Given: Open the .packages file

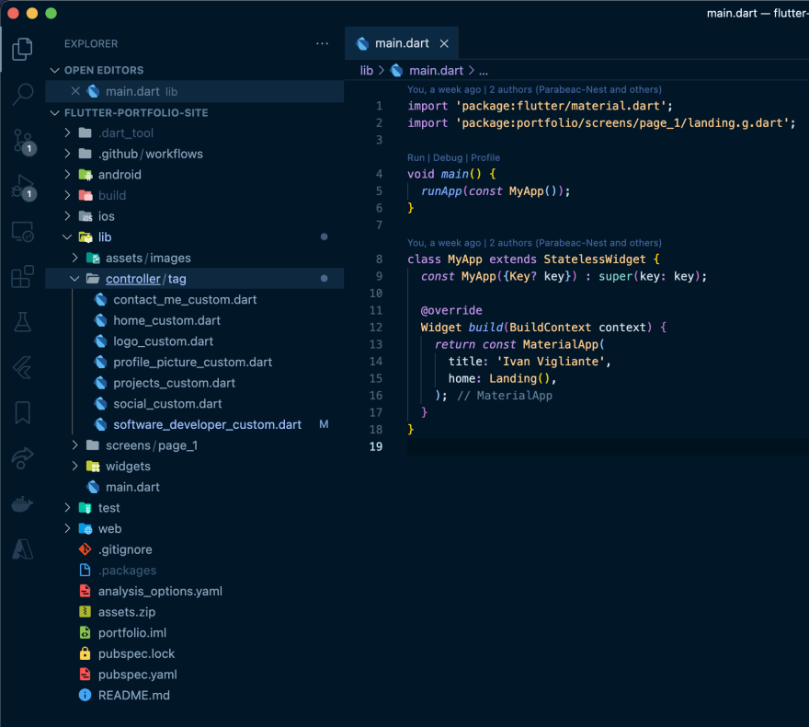Looking at the screenshot, I should tap(127, 571).
